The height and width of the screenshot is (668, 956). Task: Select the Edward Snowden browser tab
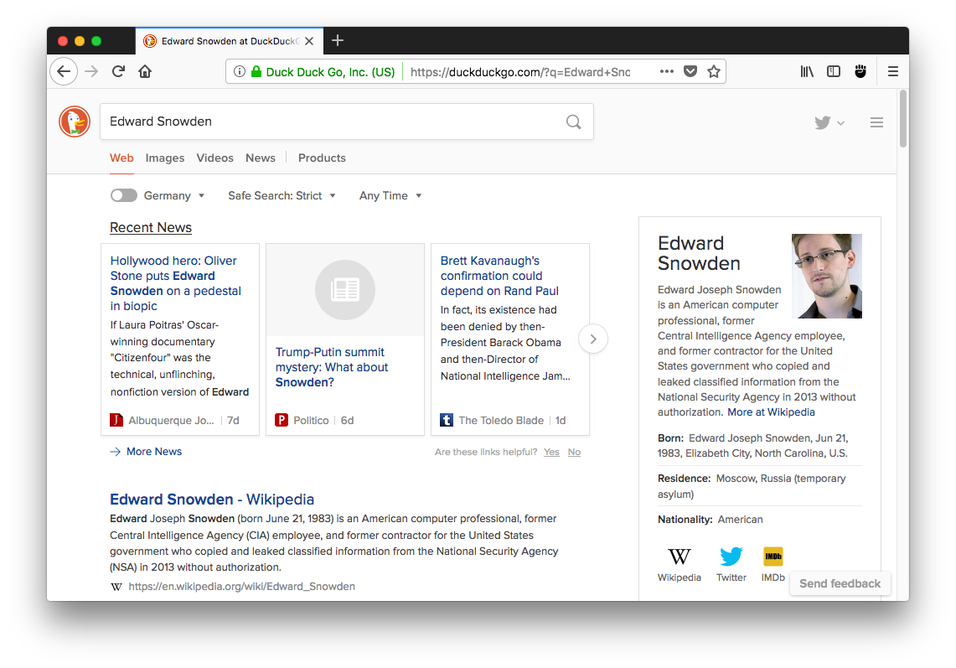click(x=229, y=41)
